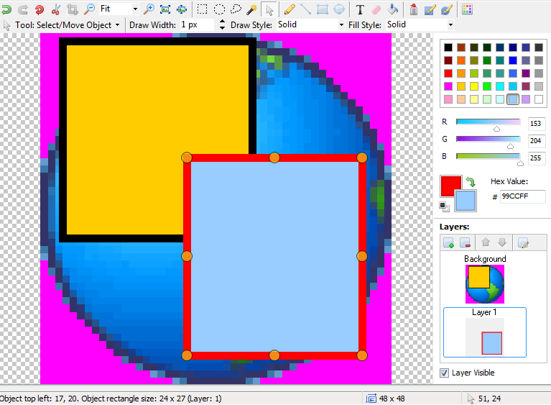Click the R channel slider
The image size is (551, 405).
click(488, 122)
